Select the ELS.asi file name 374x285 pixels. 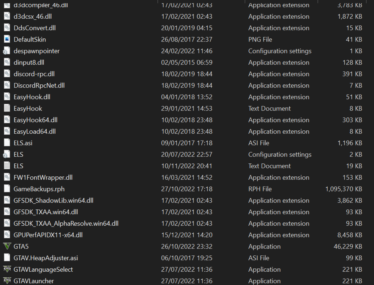[x=23, y=143]
